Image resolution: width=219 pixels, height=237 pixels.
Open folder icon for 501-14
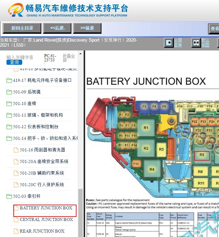coord(9,138)
